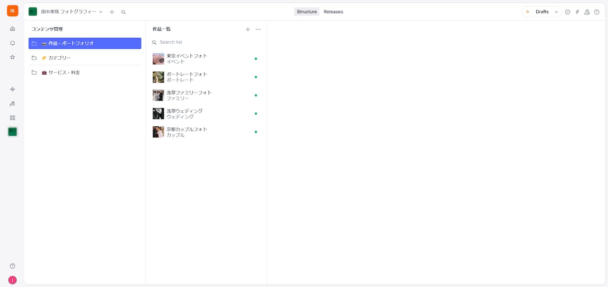
Task: Select サービス・料金 in content list
Action: [85, 72]
